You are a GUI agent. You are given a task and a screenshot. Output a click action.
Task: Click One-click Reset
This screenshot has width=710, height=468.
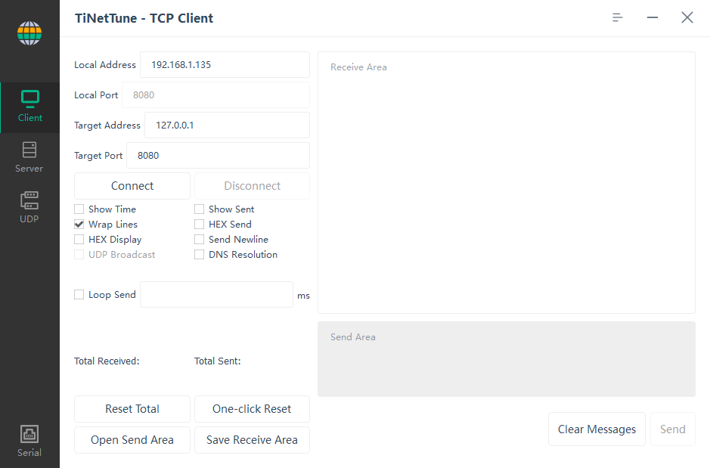252,408
